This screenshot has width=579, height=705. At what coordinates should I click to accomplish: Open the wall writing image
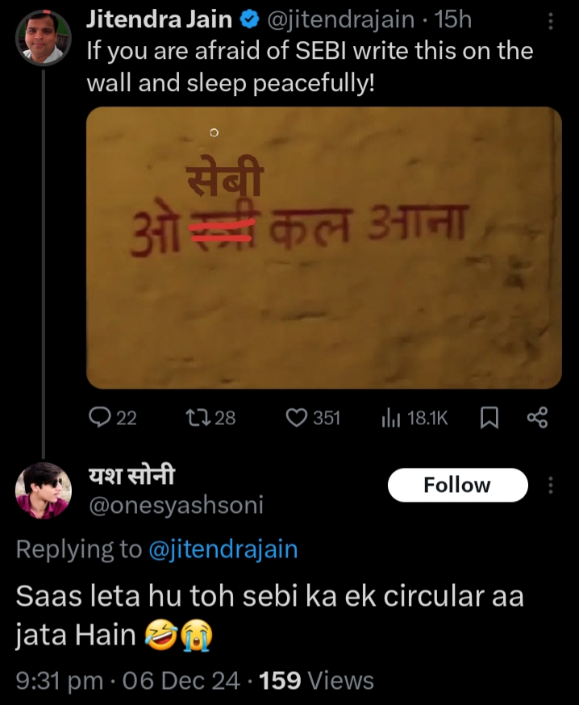pyautogui.click(x=323, y=248)
